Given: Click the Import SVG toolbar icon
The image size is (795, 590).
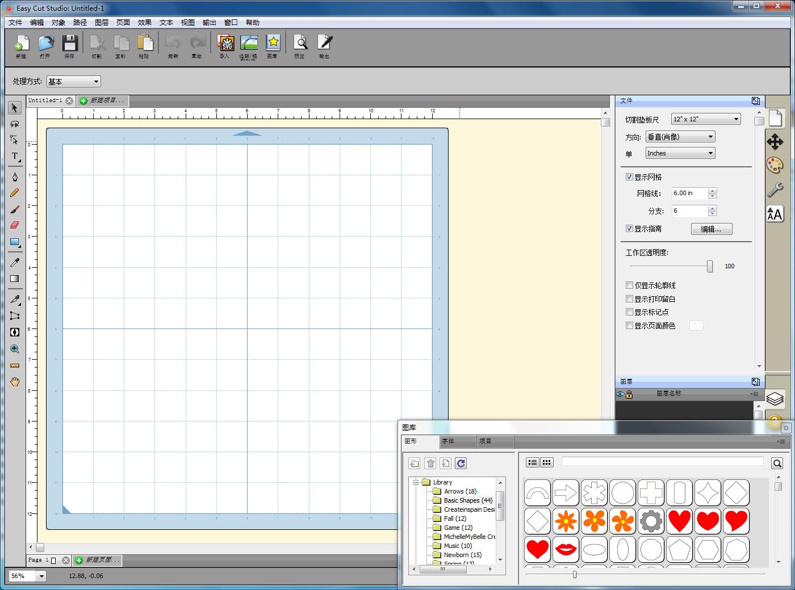Looking at the screenshot, I should [x=225, y=44].
